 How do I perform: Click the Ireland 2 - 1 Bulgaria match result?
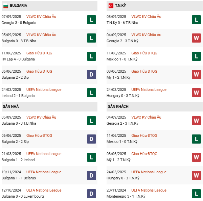18,96
